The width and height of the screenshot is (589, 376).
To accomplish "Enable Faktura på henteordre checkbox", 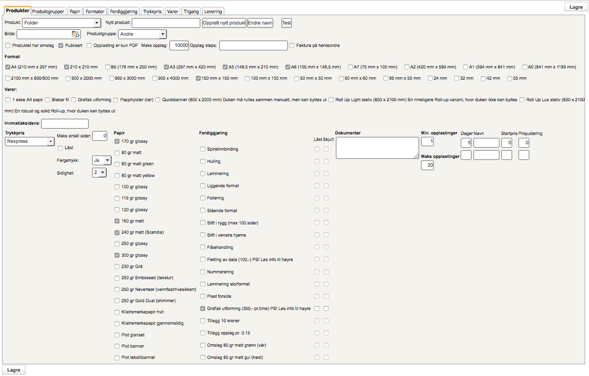I will (292, 45).
